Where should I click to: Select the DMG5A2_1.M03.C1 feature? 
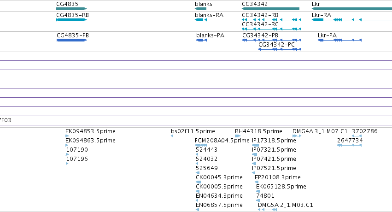tap(267, 210)
